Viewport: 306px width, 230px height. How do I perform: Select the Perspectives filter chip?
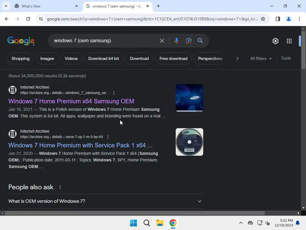(210, 58)
